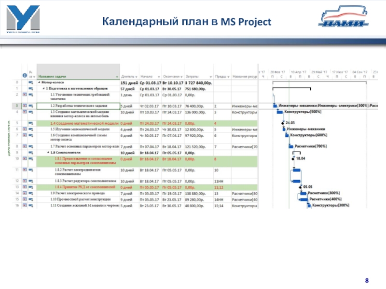This screenshot has height=289, width=386.
Task: Open the Начало column filter dropdown
Action: [x=159, y=77]
